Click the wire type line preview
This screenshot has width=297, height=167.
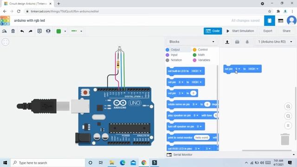click(x=74, y=31)
